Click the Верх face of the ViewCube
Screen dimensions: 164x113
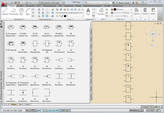(153, 34)
